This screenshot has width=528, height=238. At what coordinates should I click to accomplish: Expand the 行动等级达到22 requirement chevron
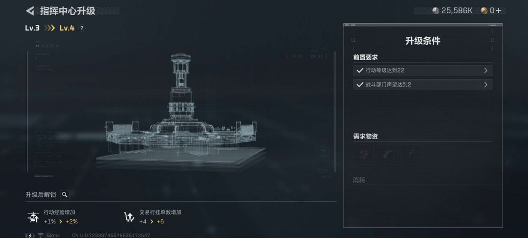pos(485,71)
